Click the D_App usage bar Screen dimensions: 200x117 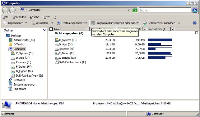(160, 44)
